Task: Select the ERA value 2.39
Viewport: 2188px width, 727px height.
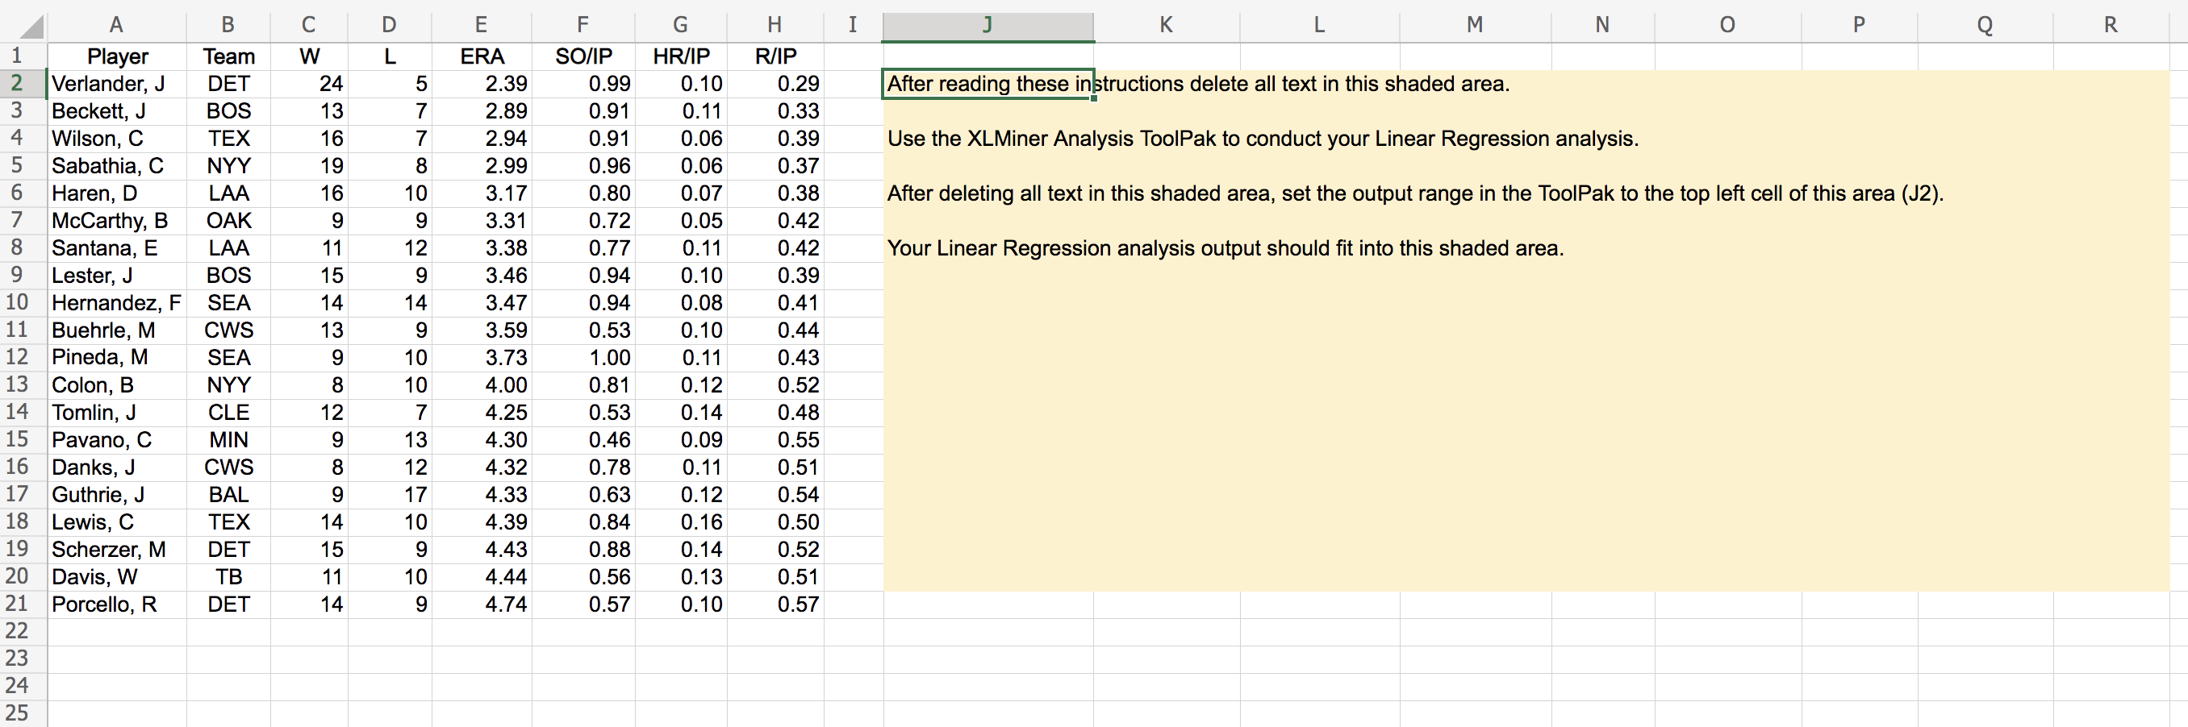Action: [x=482, y=84]
